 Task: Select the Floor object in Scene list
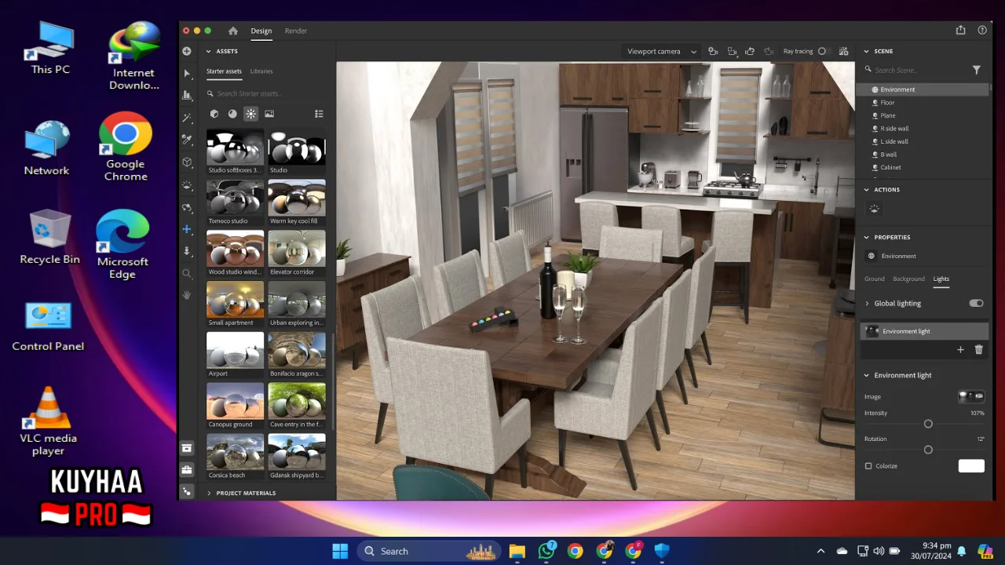[923, 103]
